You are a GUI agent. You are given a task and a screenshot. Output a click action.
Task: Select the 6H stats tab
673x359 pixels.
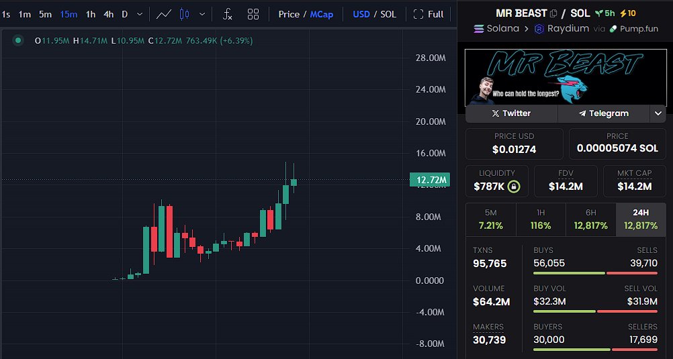(591, 219)
